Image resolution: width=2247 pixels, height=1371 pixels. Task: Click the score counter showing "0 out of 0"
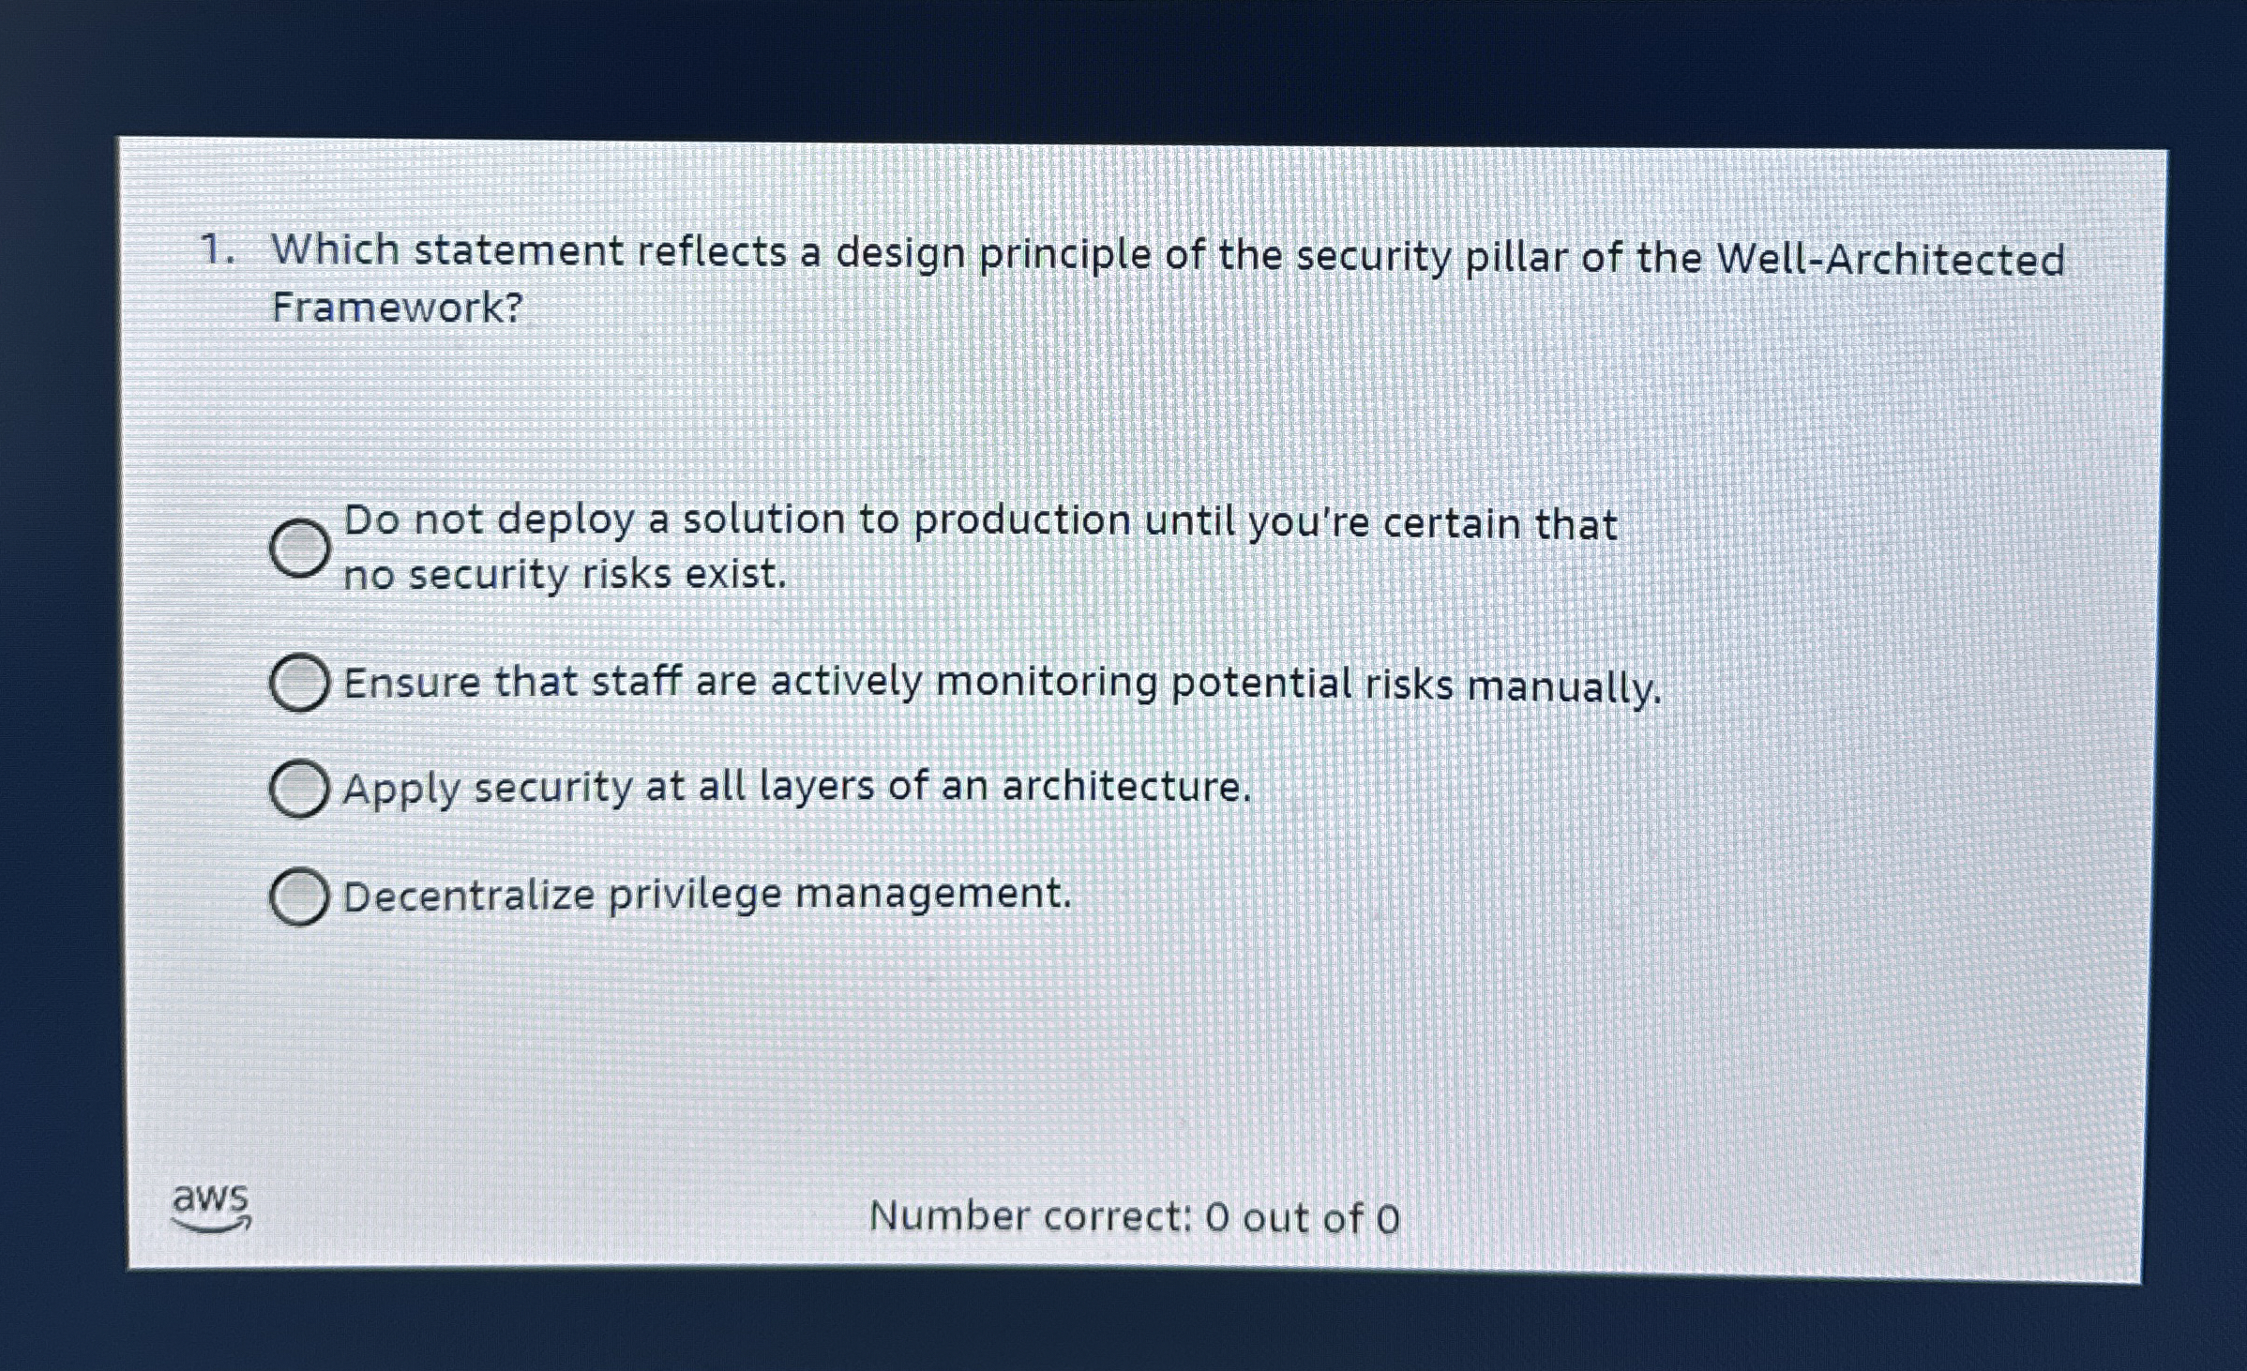[x=1304, y=1215]
